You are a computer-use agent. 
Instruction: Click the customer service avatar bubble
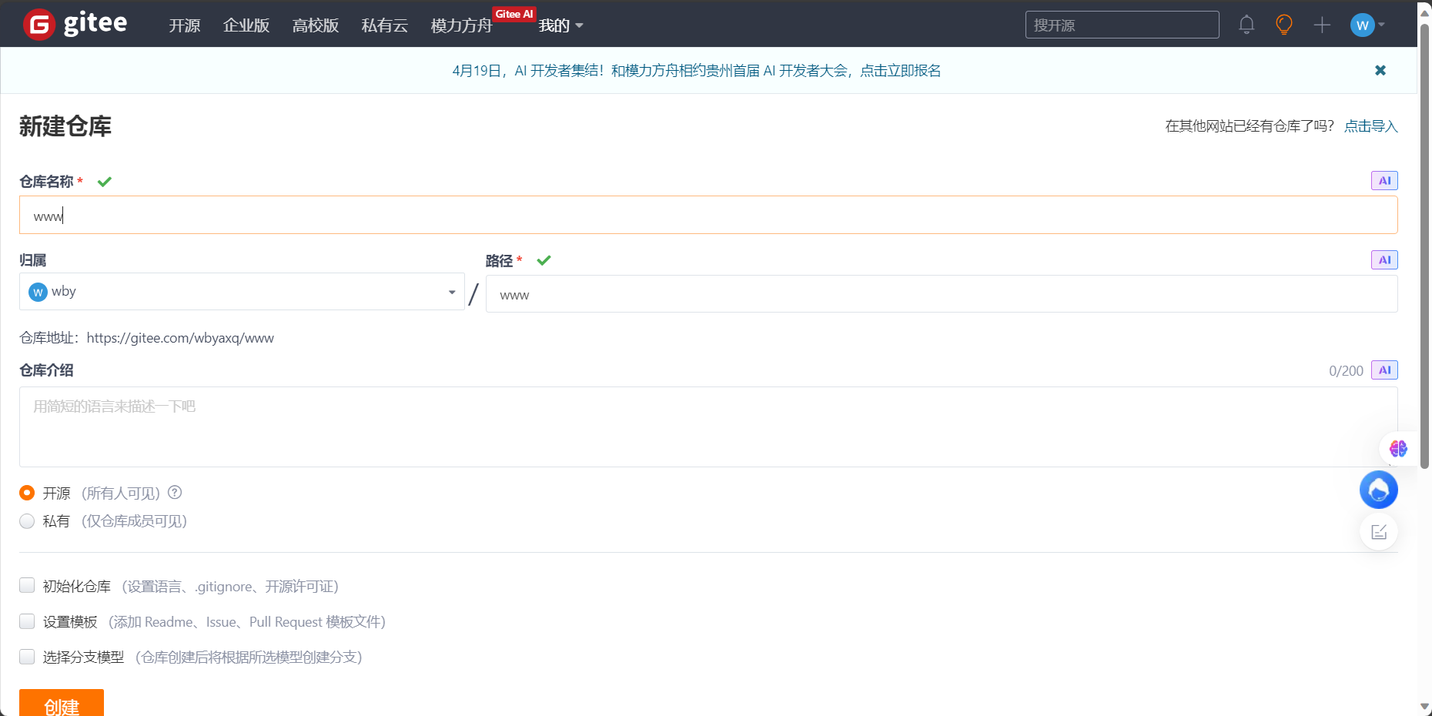(1379, 490)
